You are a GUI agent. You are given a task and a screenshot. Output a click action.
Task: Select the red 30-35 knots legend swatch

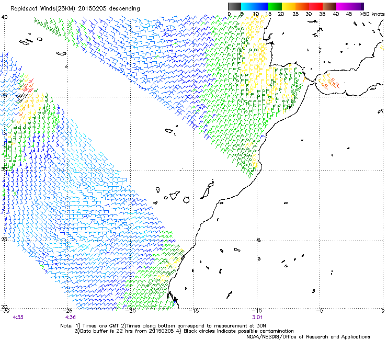coord(316,6)
